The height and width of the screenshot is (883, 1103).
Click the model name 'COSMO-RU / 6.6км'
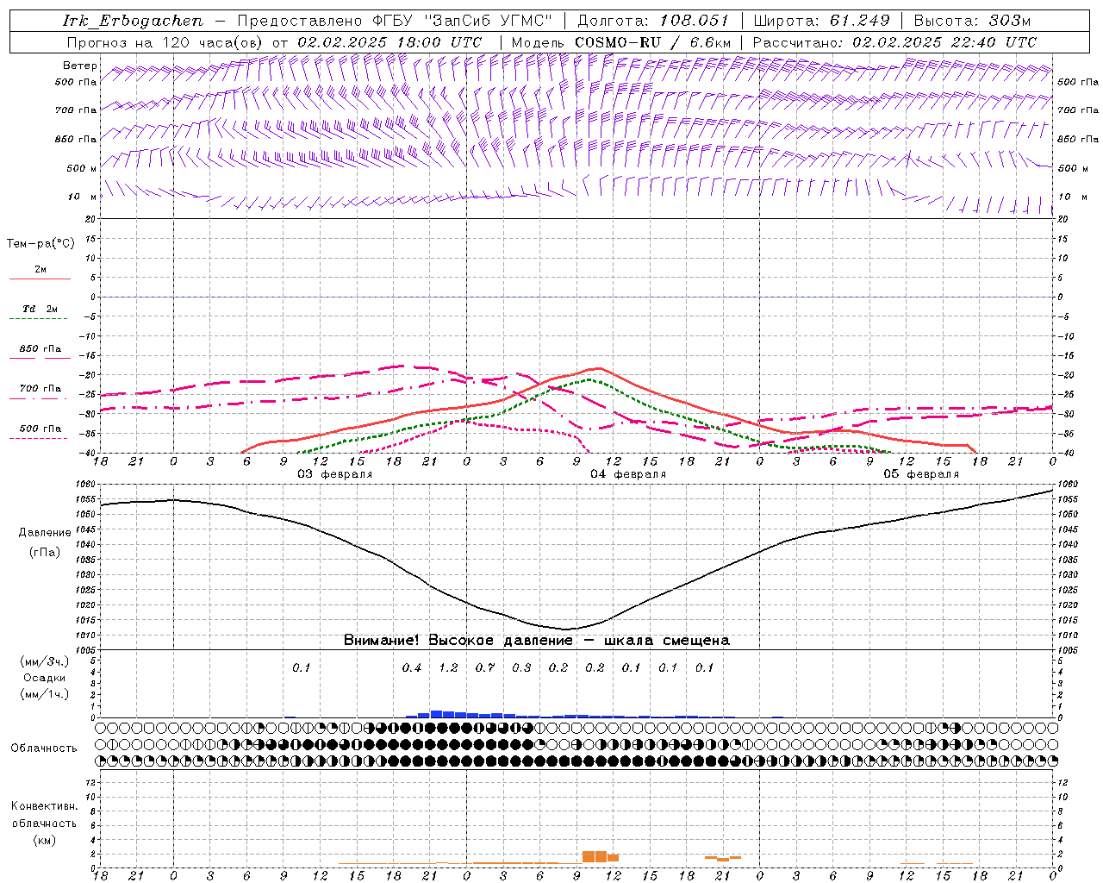(x=652, y=42)
